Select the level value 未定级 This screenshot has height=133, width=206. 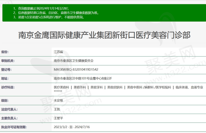coord(58,100)
